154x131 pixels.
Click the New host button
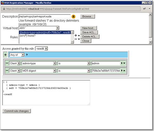[89, 28]
